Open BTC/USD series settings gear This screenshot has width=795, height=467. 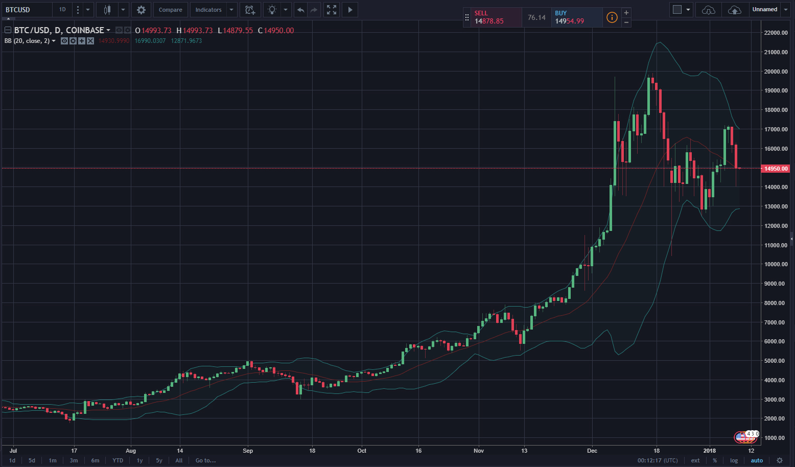point(127,30)
